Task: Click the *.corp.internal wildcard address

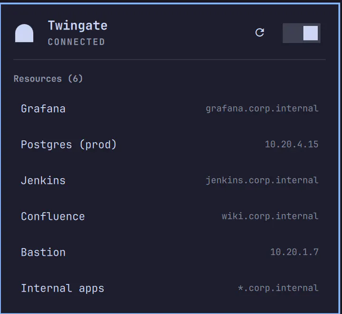Action: [278, 288]
